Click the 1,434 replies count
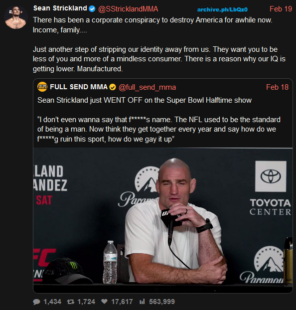296x310 pixels. tap(52, 302)
